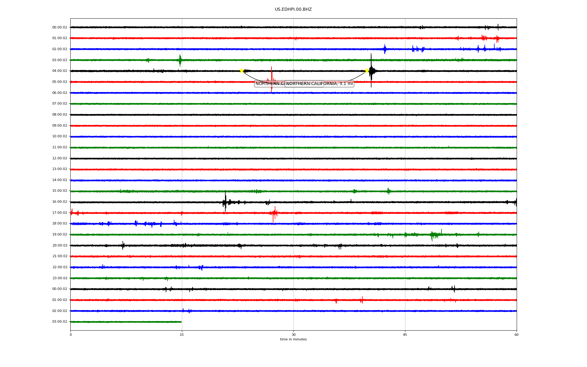Image resolution: width=587 pixels, height=367 pixels.
Task: Click the 12:00:02 trace time label
Action: [60, 158]
